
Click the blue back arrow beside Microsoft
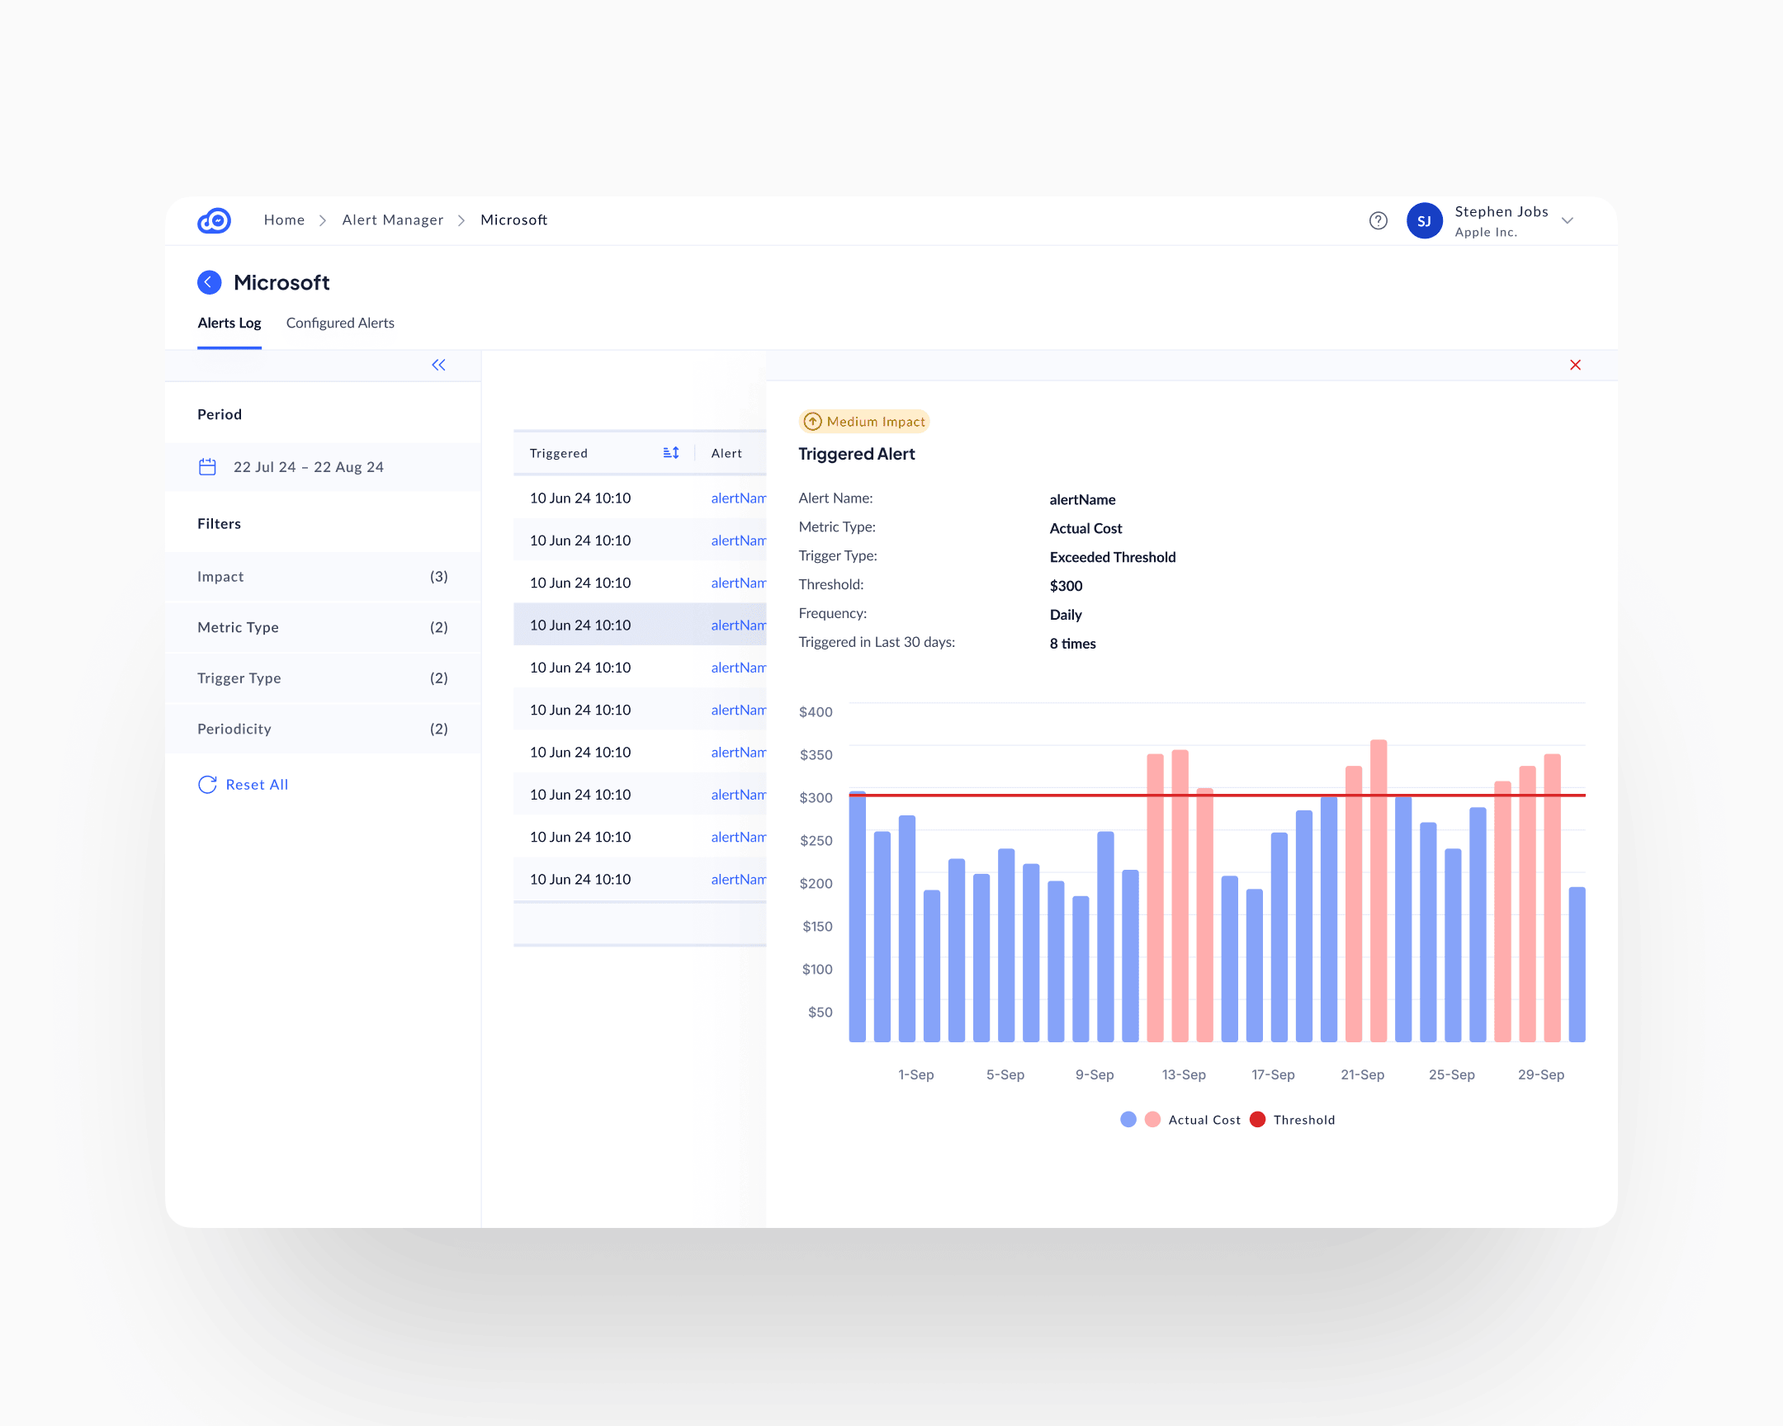point(209,283)
